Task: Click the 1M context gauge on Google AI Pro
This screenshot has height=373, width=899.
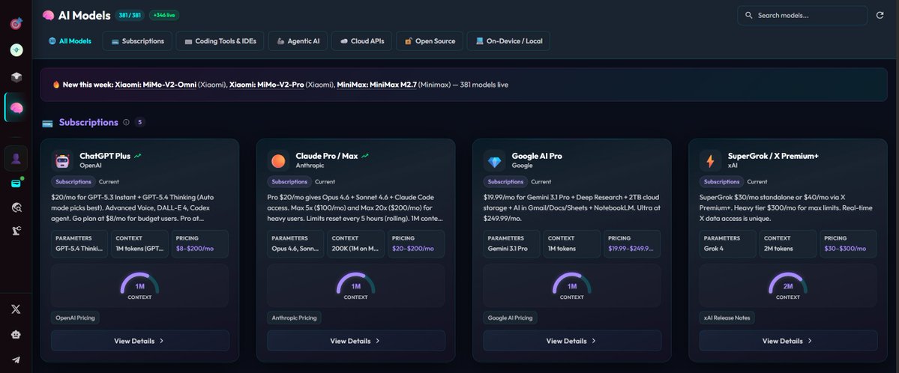Action: tap(572, 286)
